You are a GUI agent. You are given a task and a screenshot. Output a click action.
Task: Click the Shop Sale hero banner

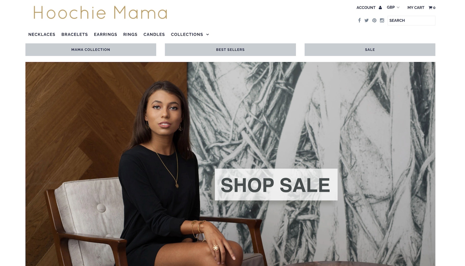276,185
